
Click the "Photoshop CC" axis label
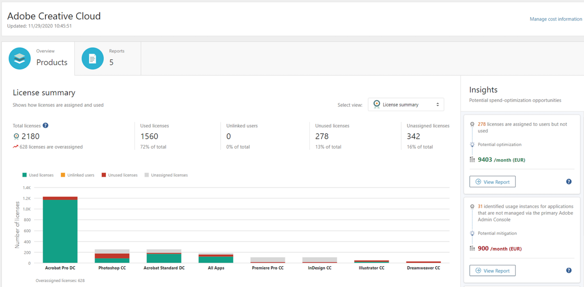[112, 268]
